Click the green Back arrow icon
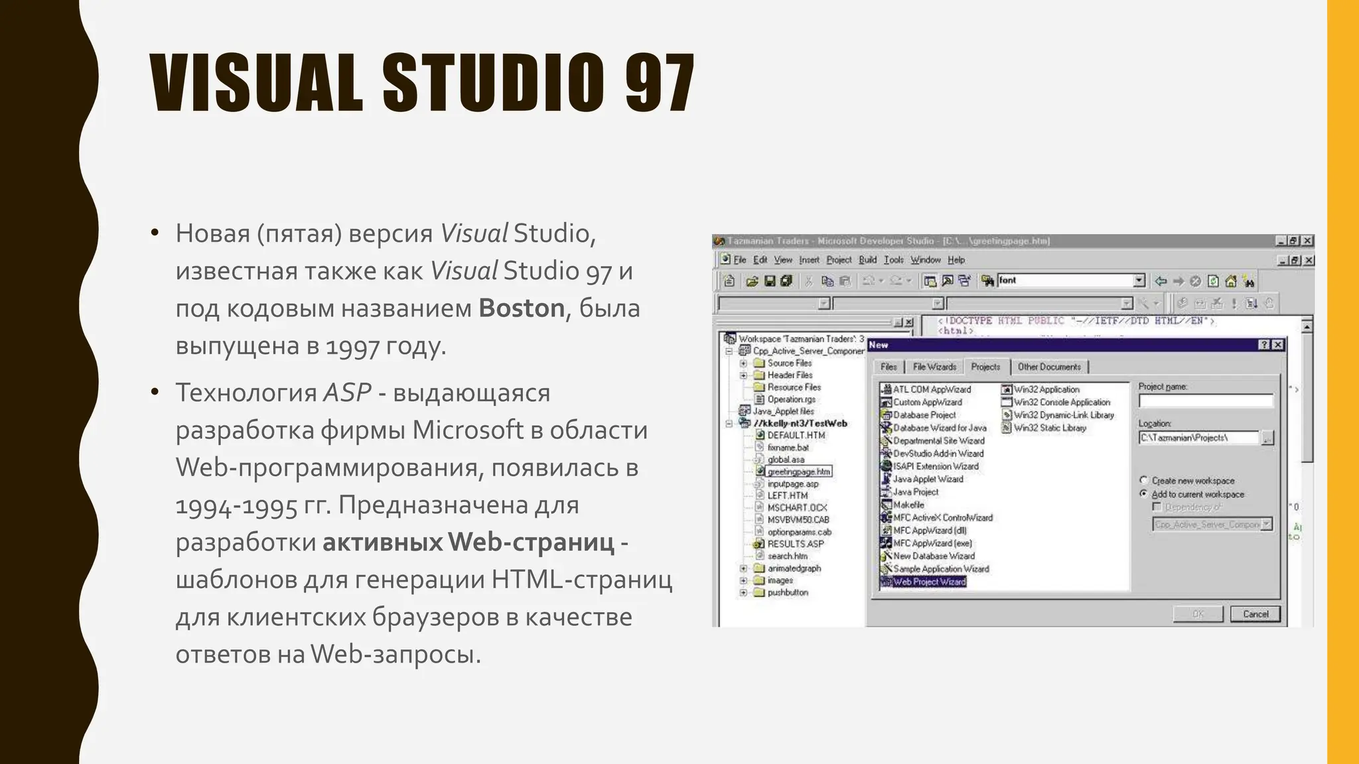 coord(1161,281)
